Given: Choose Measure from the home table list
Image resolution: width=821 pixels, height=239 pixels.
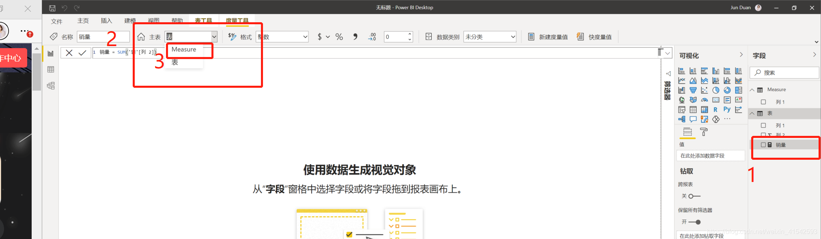Looking at the screenshot, I should coord(184,49).
